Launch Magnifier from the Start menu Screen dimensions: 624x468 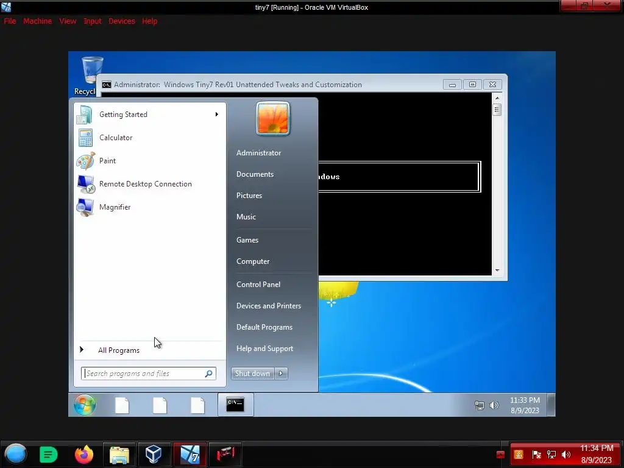point(150,207)
